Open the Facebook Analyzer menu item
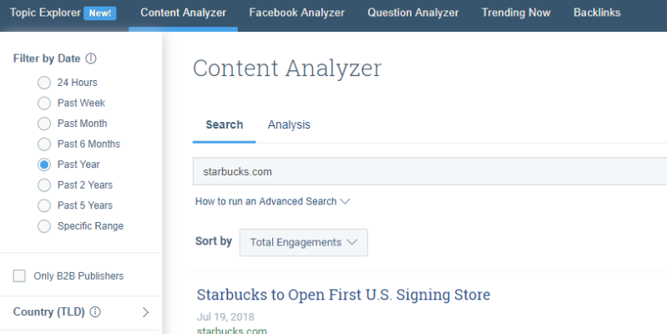The image size is (667, 334). pyautogui.click(x=297, y=13)
